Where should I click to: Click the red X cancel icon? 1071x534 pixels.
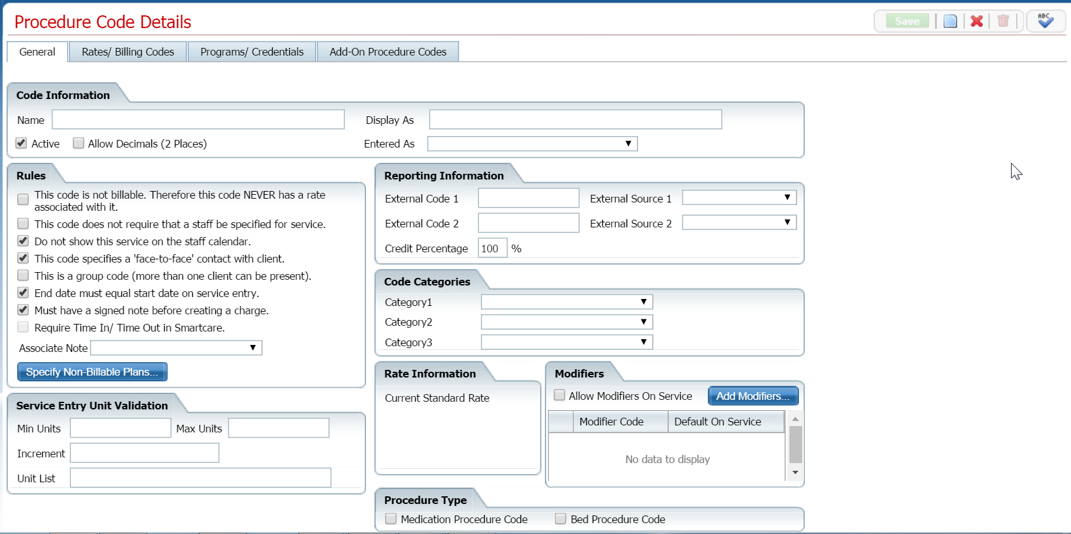(976, 21)
